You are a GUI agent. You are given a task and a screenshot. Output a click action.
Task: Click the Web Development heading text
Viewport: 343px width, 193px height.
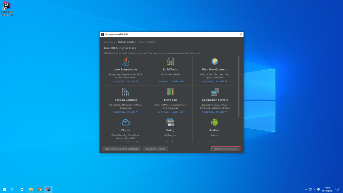pyautogui.click(x=215, y=69)
